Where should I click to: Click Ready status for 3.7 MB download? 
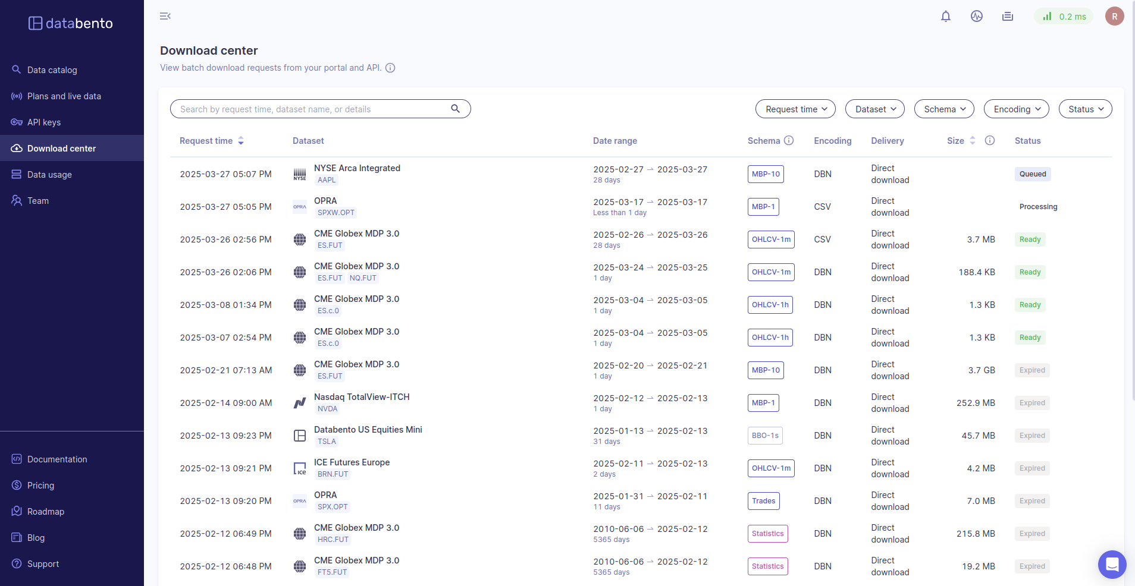tap(1030, 240)
